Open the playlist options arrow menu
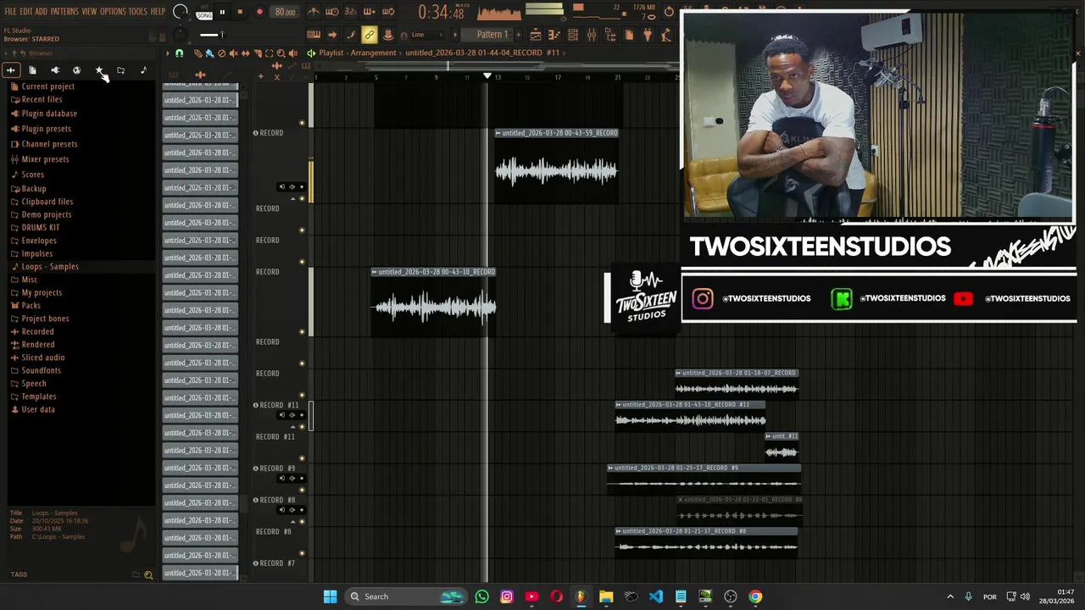The height and width of the screenshot is (610, 1085). [x=168, y=53]
